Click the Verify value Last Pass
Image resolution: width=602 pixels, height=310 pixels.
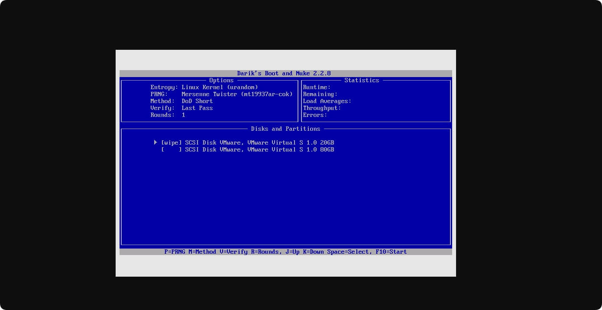click(x=197, y=108)
